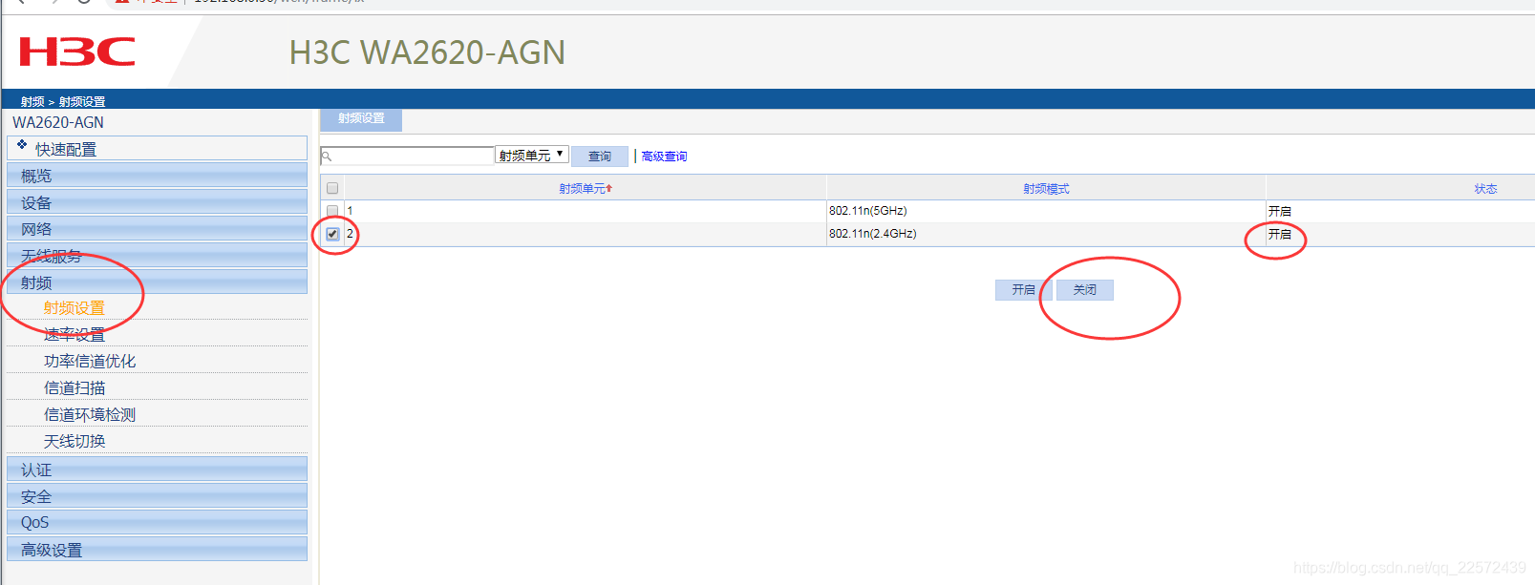
Task: Click the 开启 button below table
Action: [1023, 290]
